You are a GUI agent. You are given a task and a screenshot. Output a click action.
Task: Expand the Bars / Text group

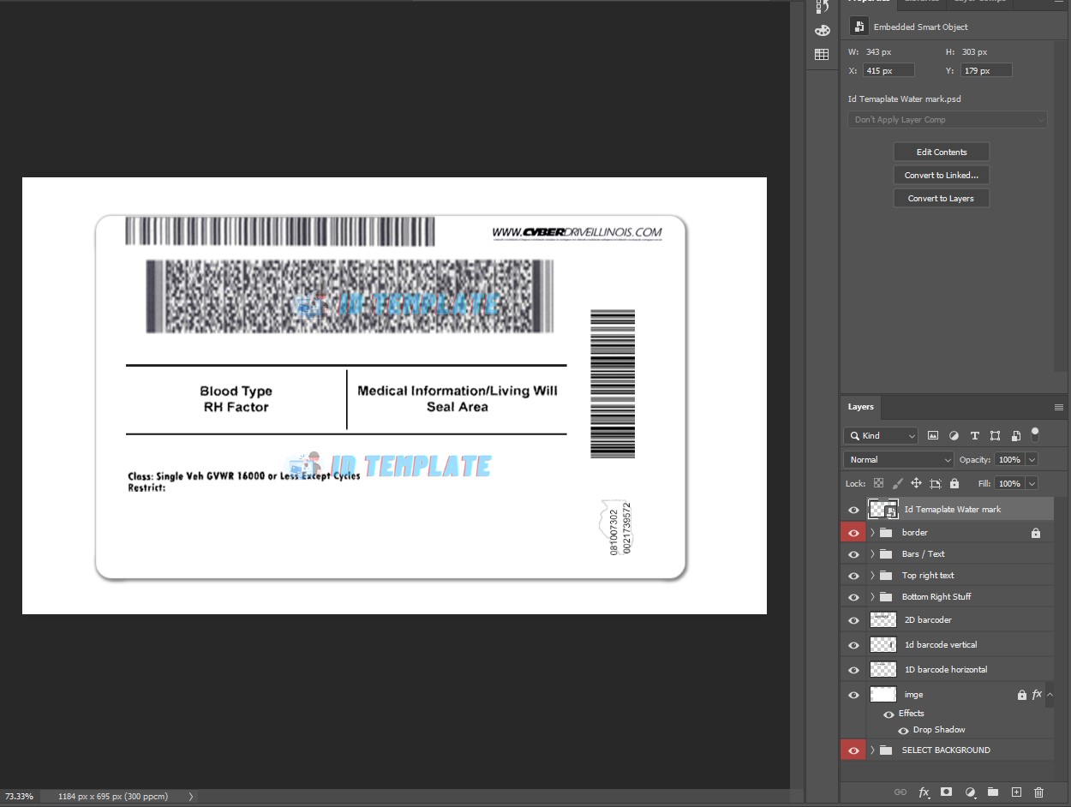872,554
